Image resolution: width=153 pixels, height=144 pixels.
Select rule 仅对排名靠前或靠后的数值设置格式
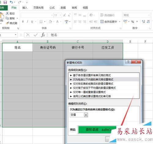[x=104, y=84]
